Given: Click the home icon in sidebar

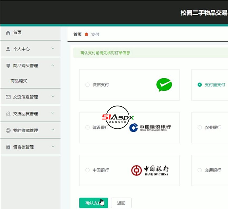Looking at the screenshot, I should click(x=8, y=33).
